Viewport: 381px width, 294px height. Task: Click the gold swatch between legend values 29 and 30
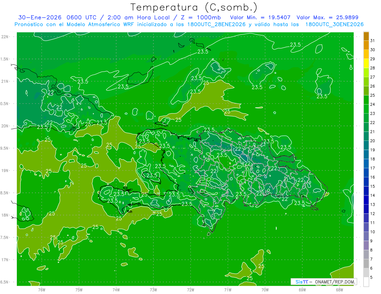366,54
